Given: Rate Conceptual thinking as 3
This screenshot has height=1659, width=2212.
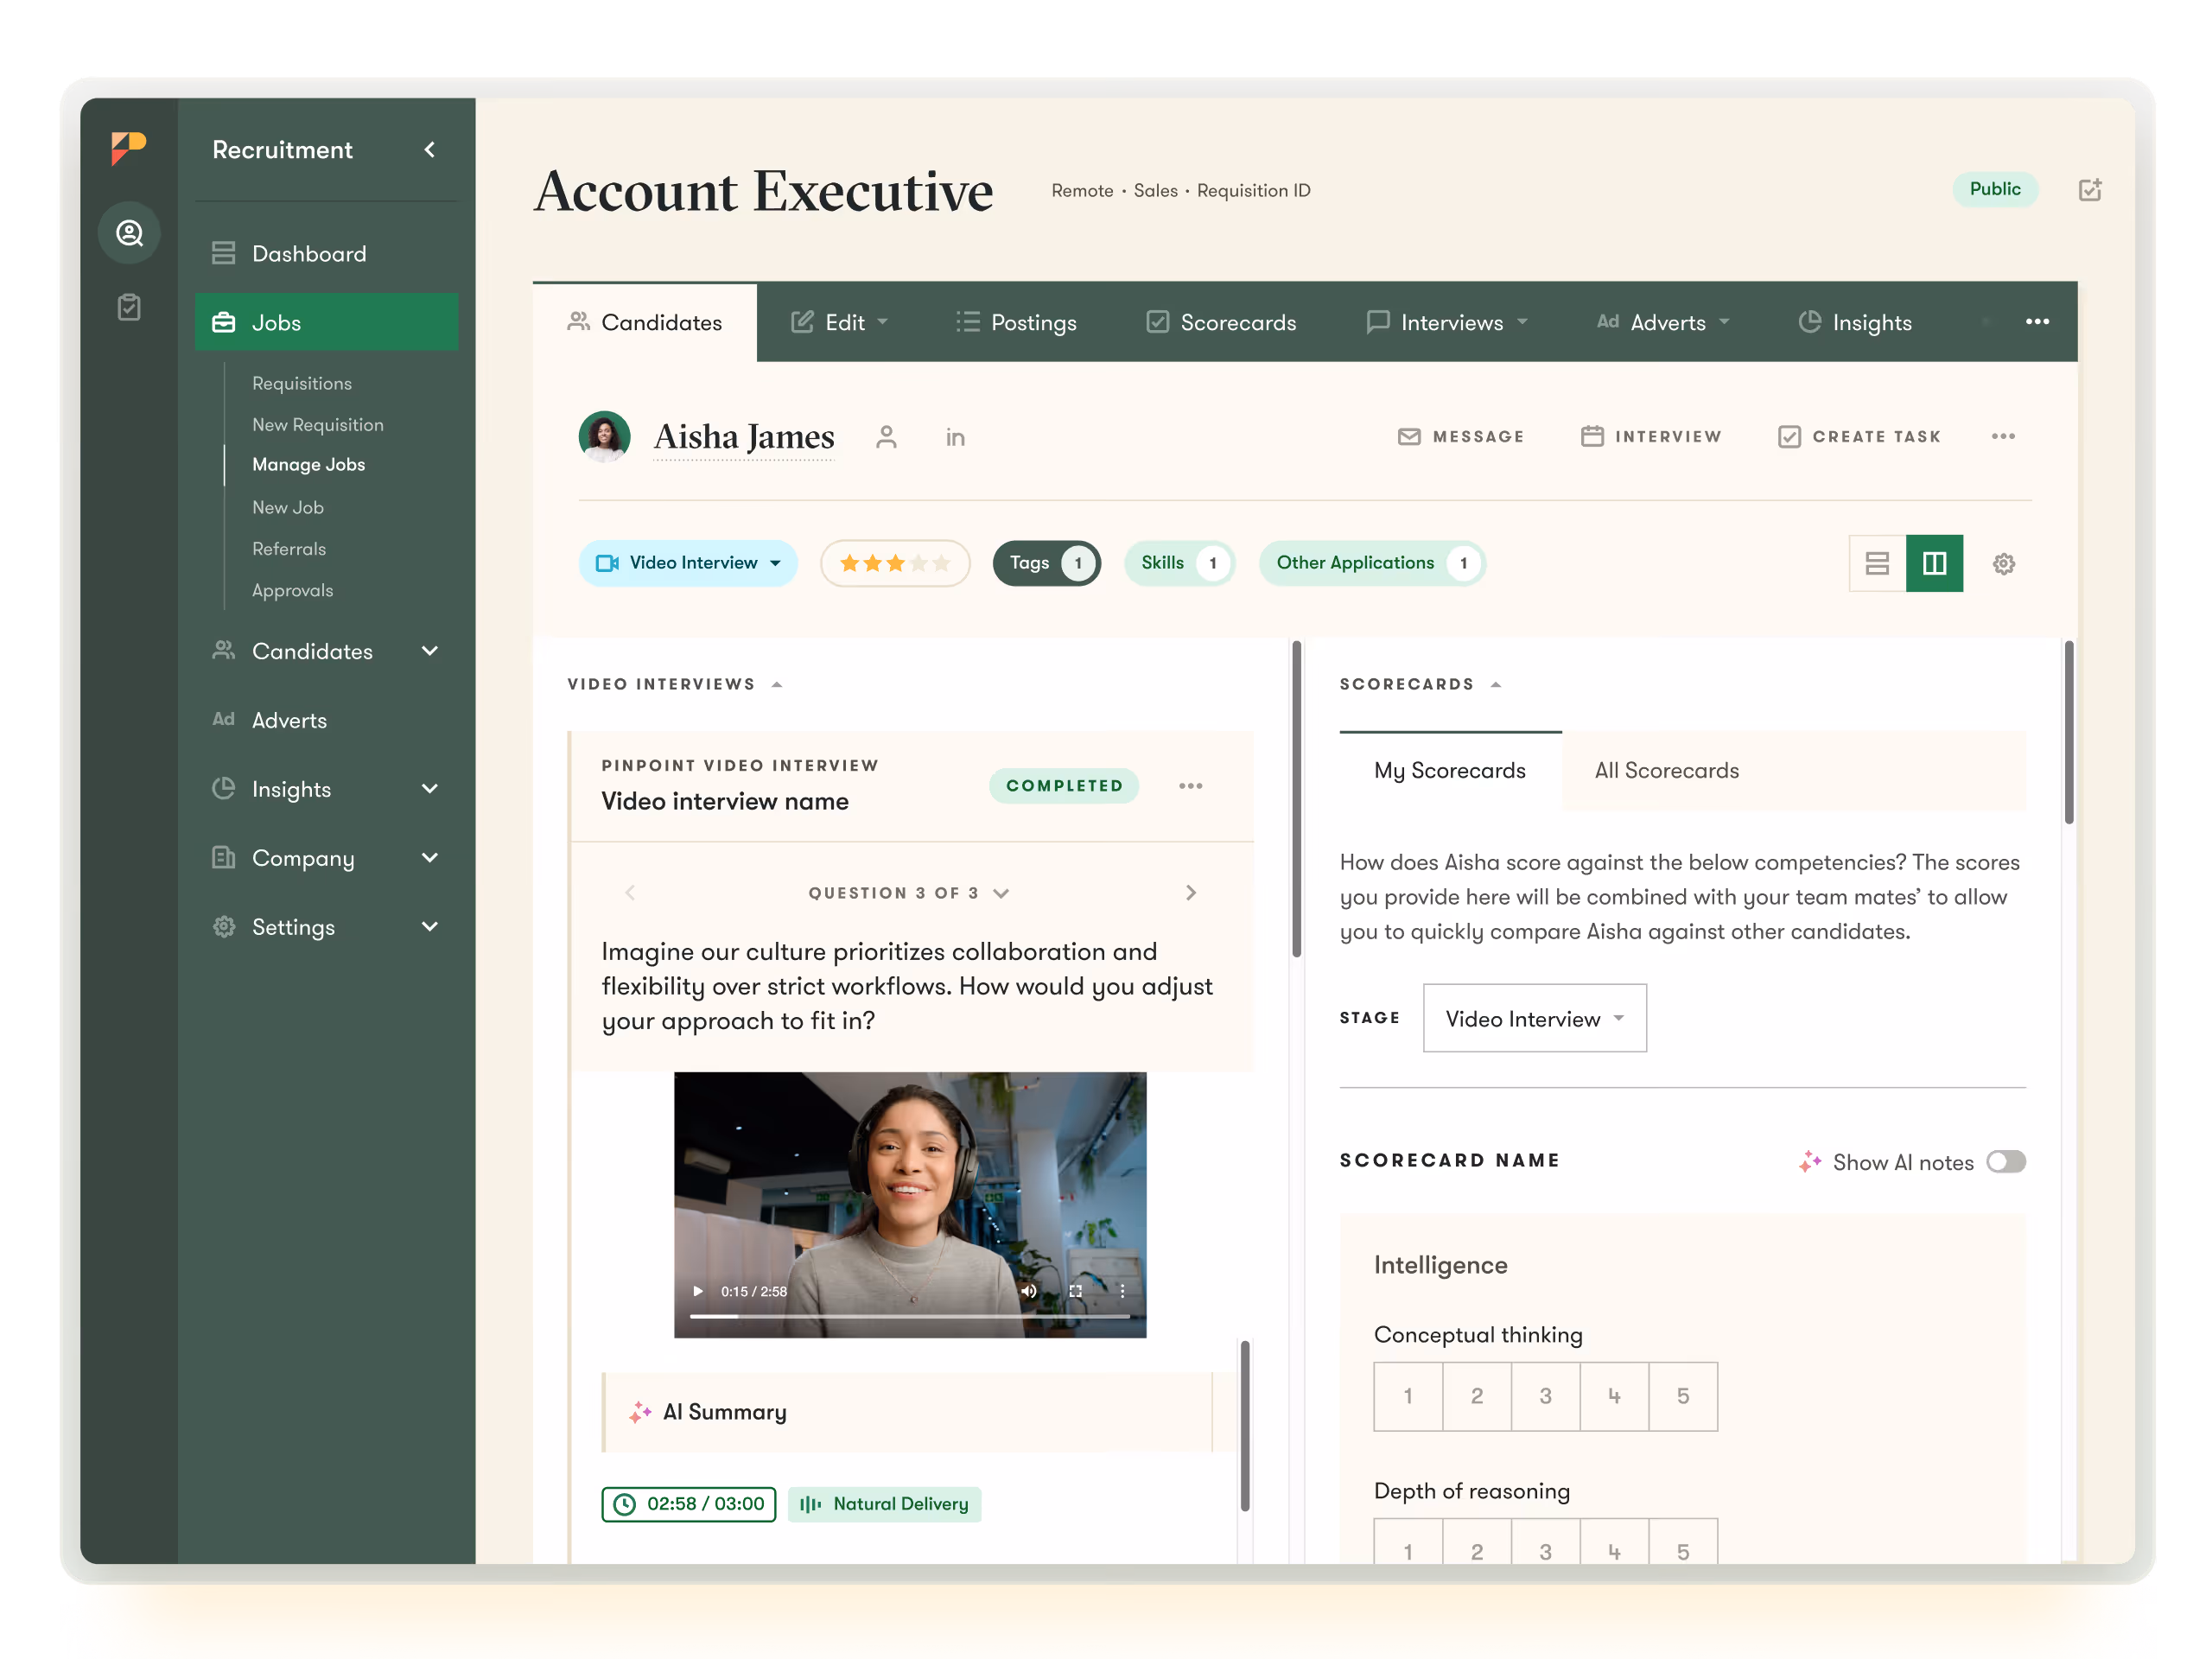Looking at the screenshot, I should (x=1546, y=1396).
